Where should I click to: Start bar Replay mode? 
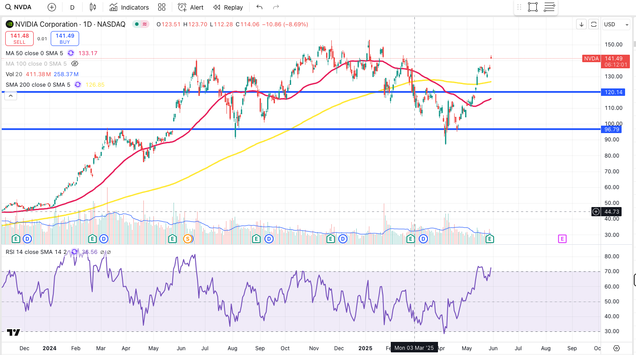(x=228, y=7)
